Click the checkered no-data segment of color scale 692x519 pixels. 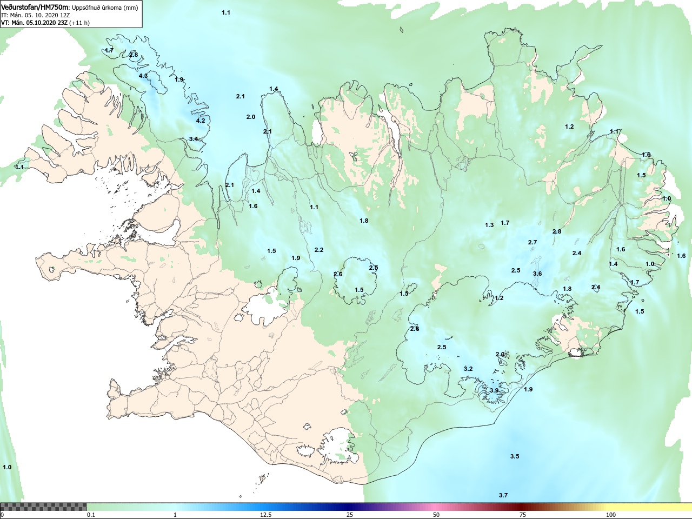(43, 507)
